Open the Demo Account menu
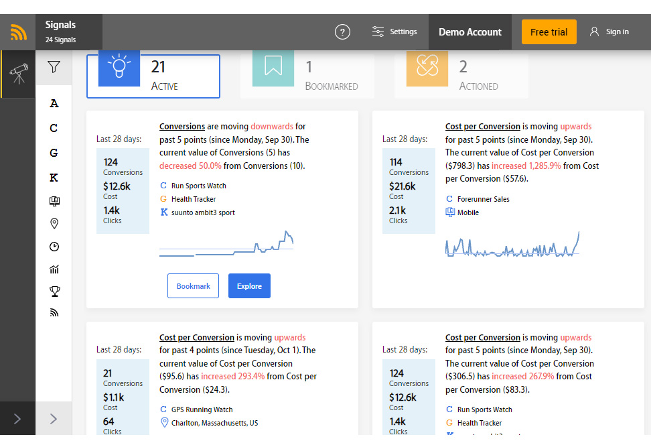The width and height of the screenshot is (651, 445). point(470,32)
